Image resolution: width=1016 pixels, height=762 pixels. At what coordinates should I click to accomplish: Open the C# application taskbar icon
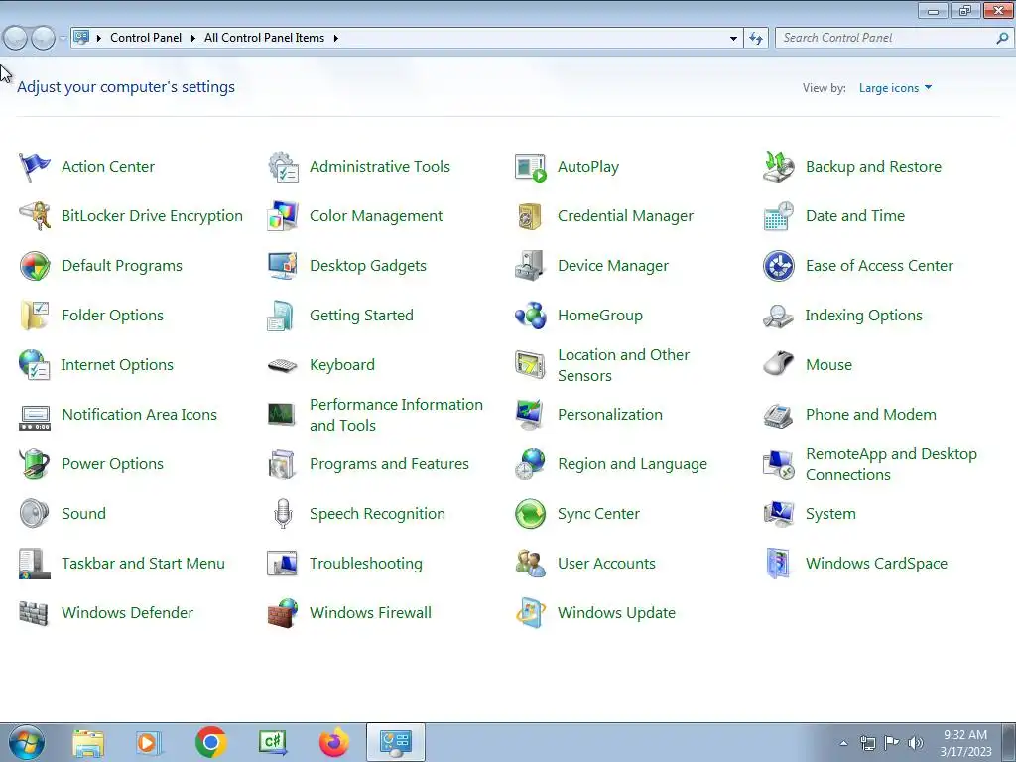click(273, 742)
